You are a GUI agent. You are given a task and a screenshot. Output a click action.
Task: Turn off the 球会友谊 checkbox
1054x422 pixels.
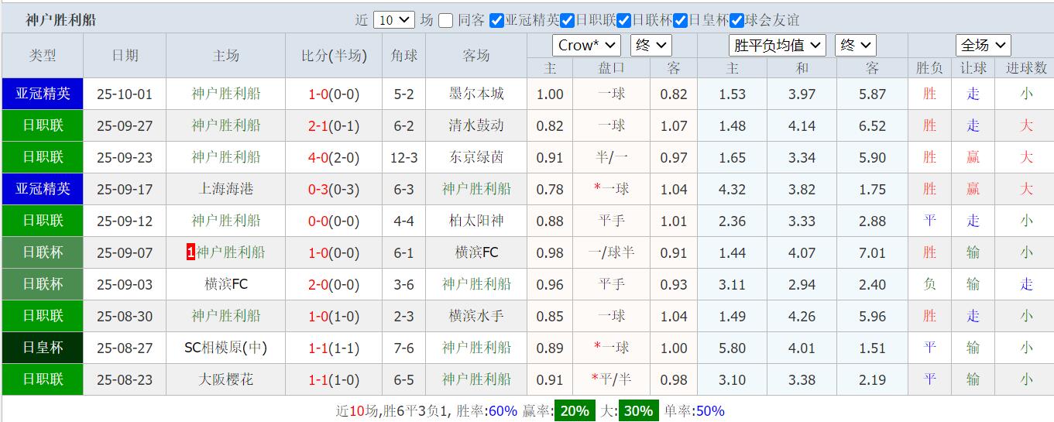pos(737,21)
